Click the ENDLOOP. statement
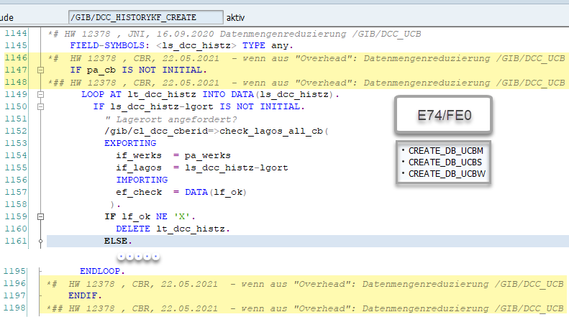Viewport: 569px width, 317px height. (102, 271)
